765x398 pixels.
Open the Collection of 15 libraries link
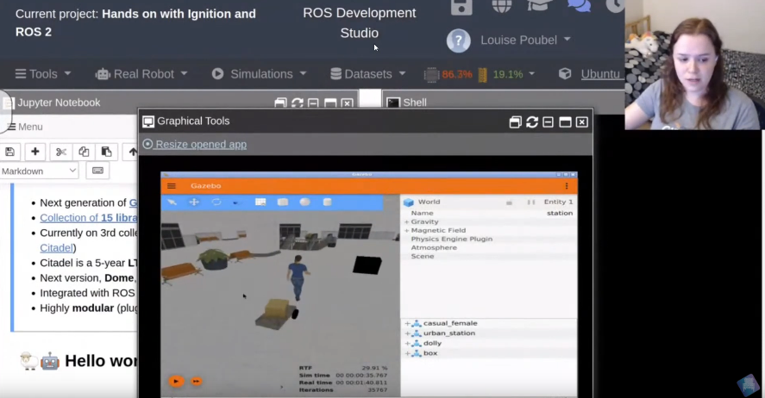pyautogui.click(x=89, y=218)
